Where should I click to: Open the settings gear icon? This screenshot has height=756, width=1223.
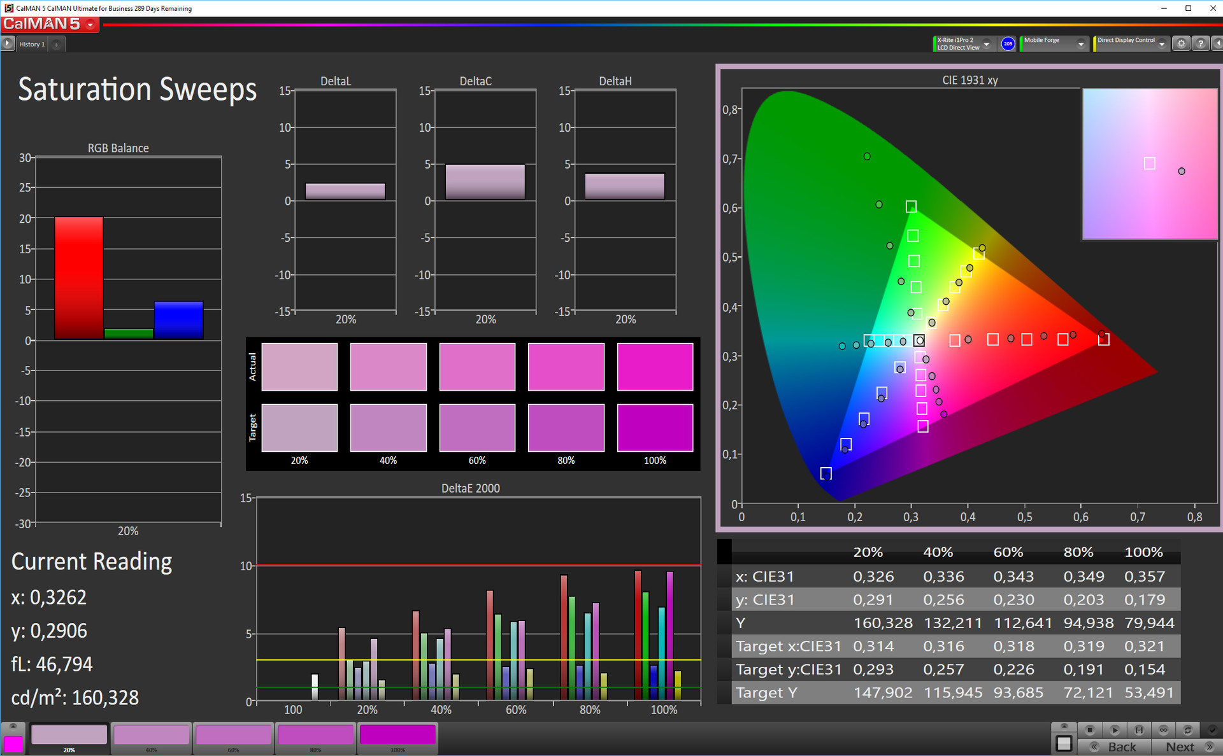1181,43
